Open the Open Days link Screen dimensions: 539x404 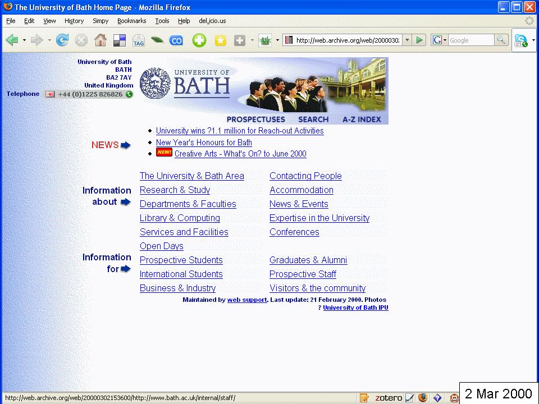(162, 246)
